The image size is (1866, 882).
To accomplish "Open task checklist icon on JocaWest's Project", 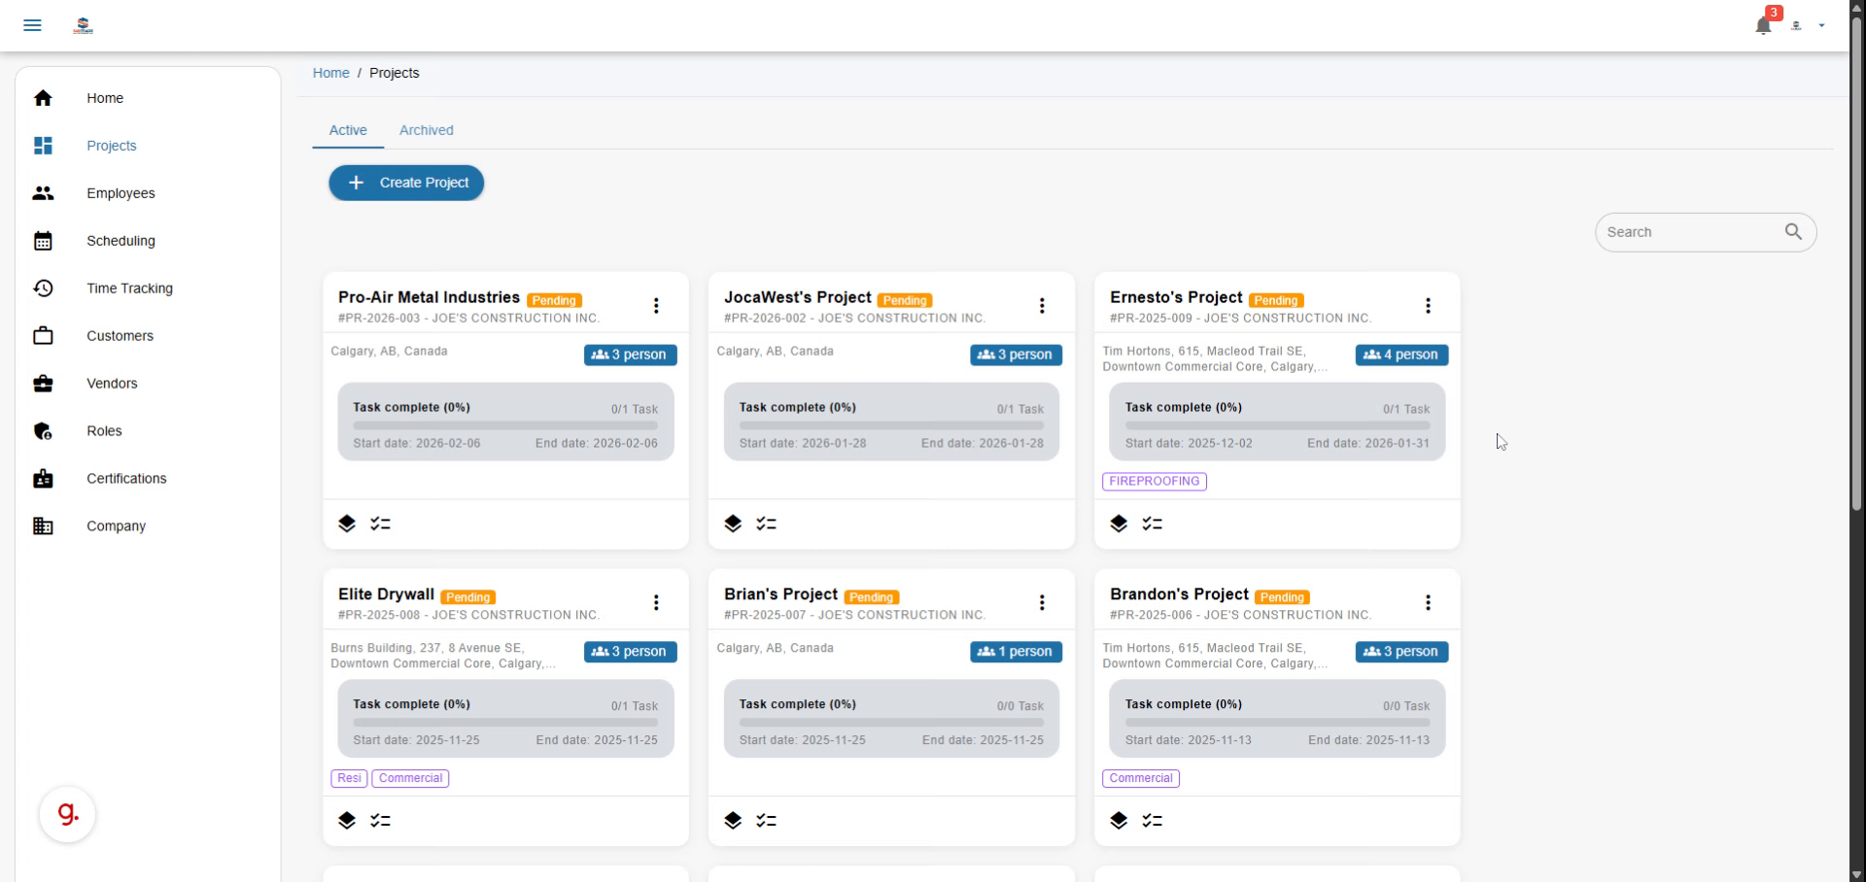I will pyautogui.click(x=766, y=524).
